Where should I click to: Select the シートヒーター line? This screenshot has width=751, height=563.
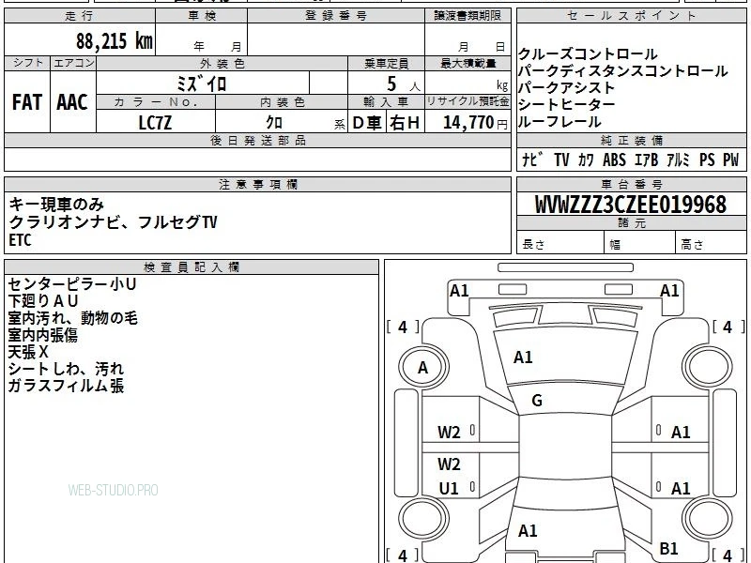(x=566, y=104)
